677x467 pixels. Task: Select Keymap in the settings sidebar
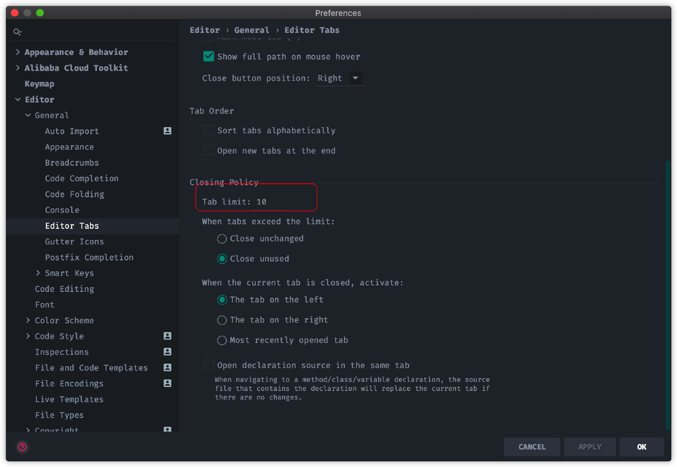39,83
